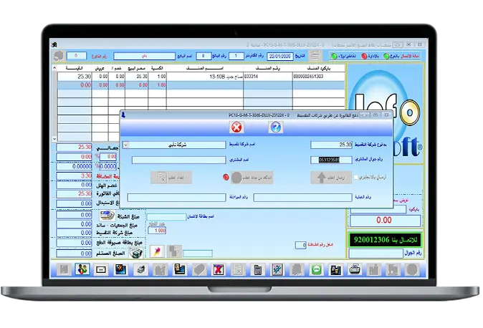The height and width of the screenshot is (328, 483).
Task: Select the first item row barcode cell
Action: click(317, 75)
